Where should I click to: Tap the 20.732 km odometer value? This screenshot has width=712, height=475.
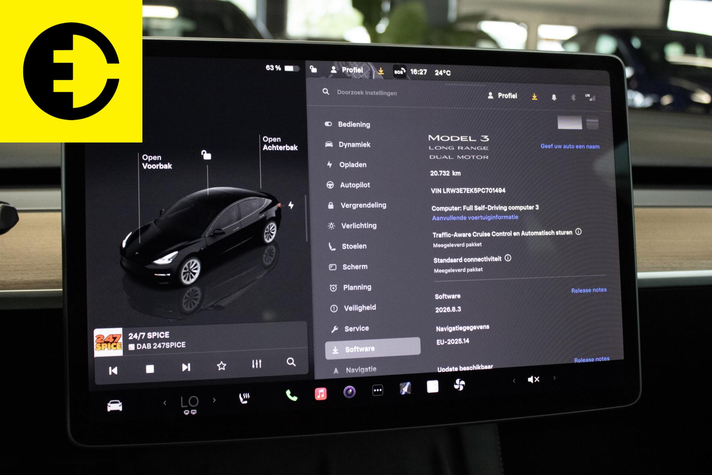[445, 173]
